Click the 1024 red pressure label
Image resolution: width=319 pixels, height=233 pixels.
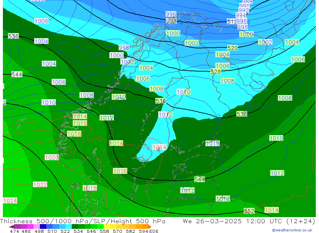tap(10, 201)
